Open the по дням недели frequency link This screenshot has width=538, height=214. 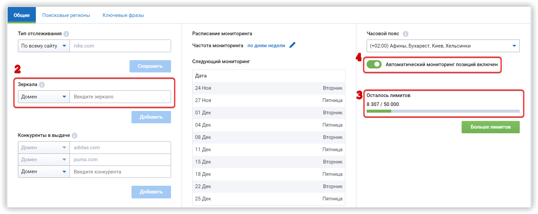[x=266, y=46]
